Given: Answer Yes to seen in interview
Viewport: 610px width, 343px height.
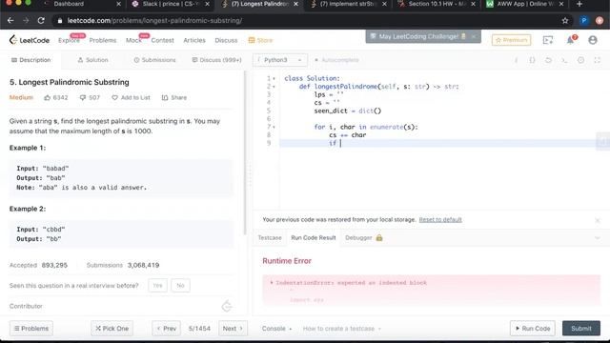Looking at the screenshot, I should point(157,286).
